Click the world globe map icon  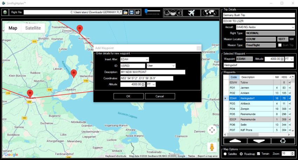pyautogui.click(x=210, y=13)
